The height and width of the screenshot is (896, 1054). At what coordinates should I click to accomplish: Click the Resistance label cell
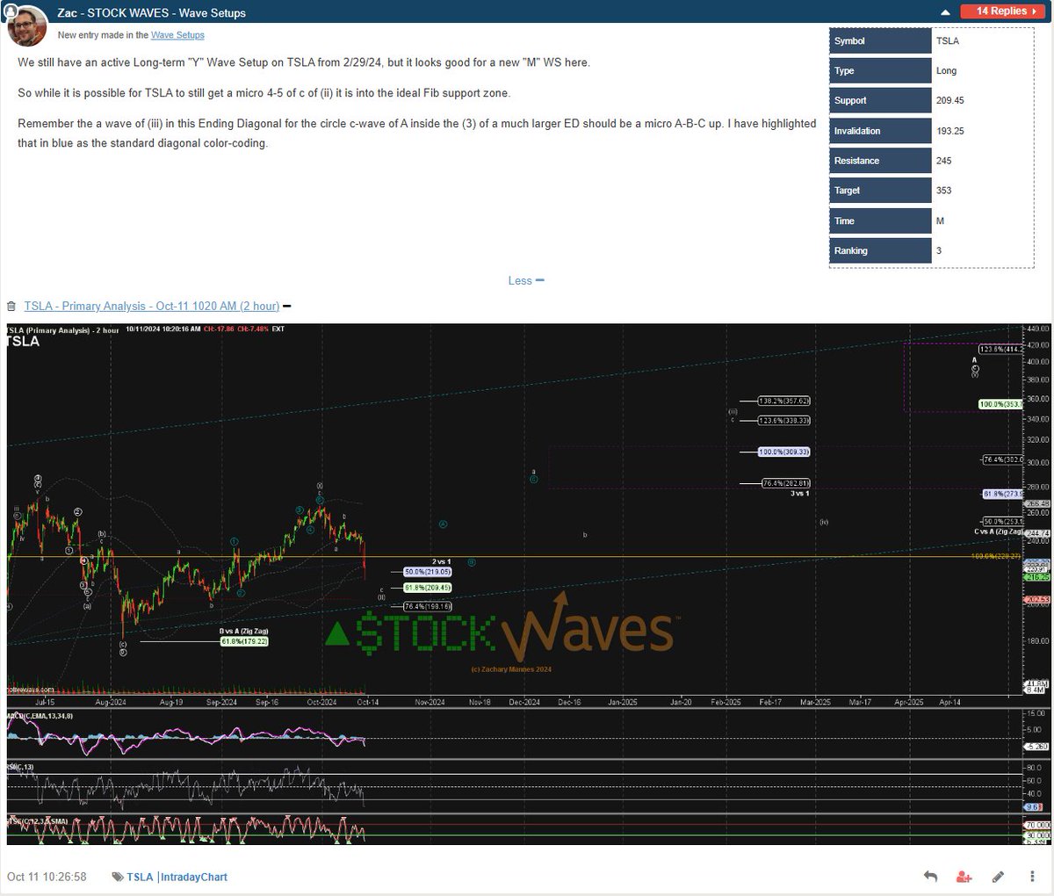pyautogui.click(x=881, y=161)
